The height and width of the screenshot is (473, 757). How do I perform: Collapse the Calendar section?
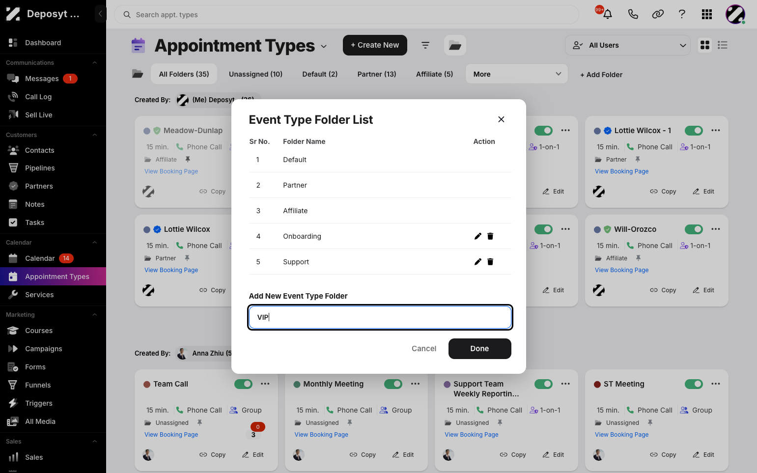click(95, 243)
